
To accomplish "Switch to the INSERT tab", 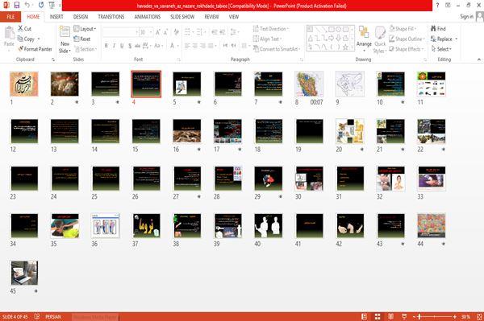I will coord(56,17).
